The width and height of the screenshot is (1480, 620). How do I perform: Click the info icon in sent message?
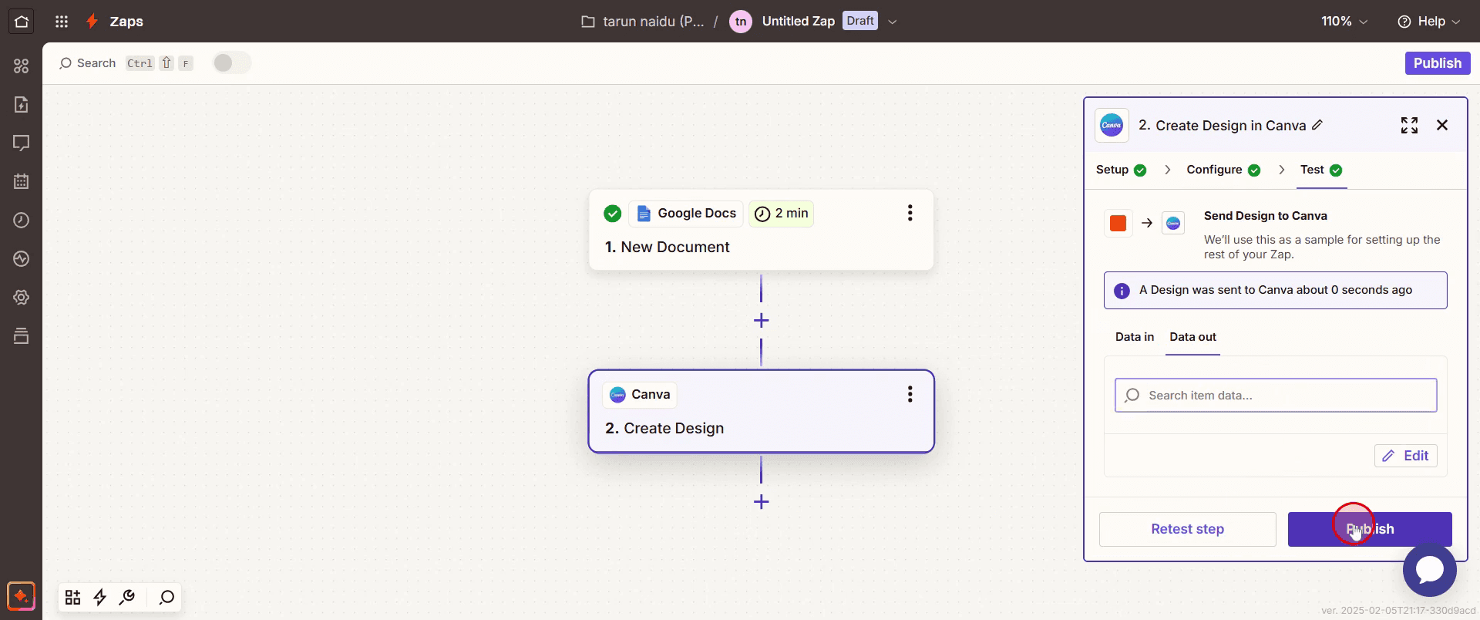[x=1122, y=291]
